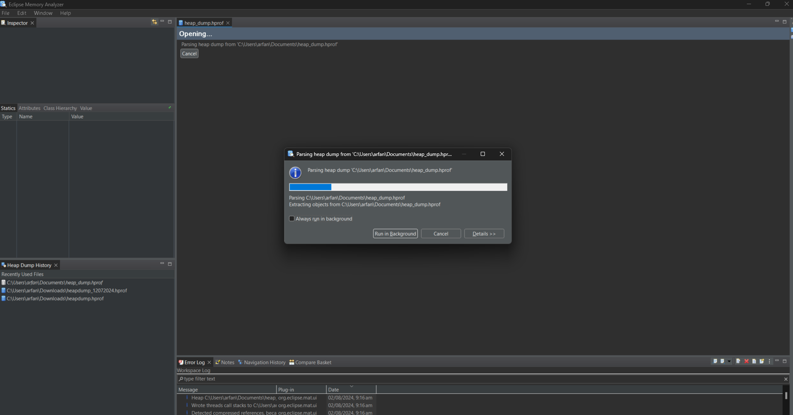Screen dimensions: 793x415
Task: Minimize the editor area
Action: click(777, 21)
